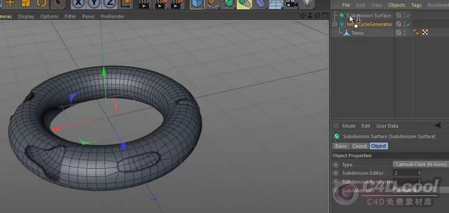Click the Phong tag on Torus
This screenshot has height=213, width=449.
pyautogui.click(x=416, y=33)
